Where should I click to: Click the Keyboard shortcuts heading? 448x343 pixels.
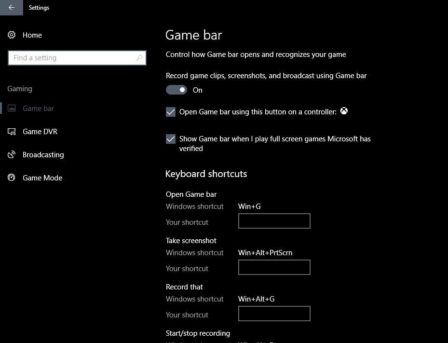[206, 174]
